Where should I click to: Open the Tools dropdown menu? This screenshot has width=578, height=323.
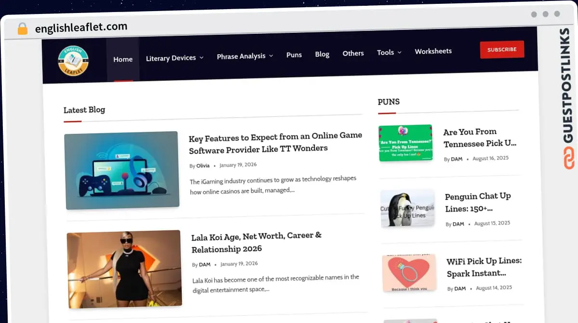[389, 52]
